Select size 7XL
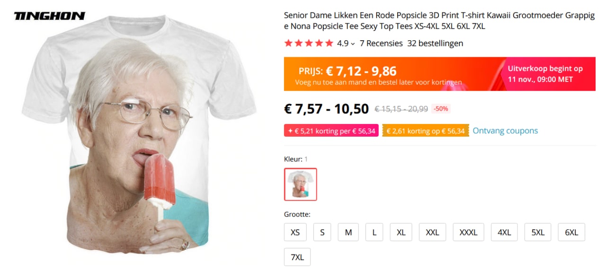 pyautogui.click(x=297, y=257)
